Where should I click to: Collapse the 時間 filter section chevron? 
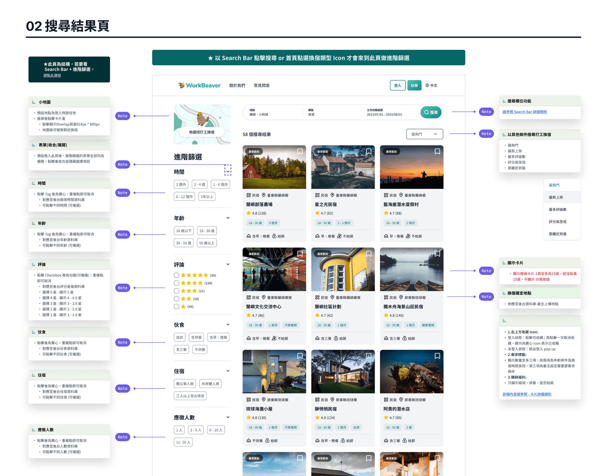click(x=228, y=171)
